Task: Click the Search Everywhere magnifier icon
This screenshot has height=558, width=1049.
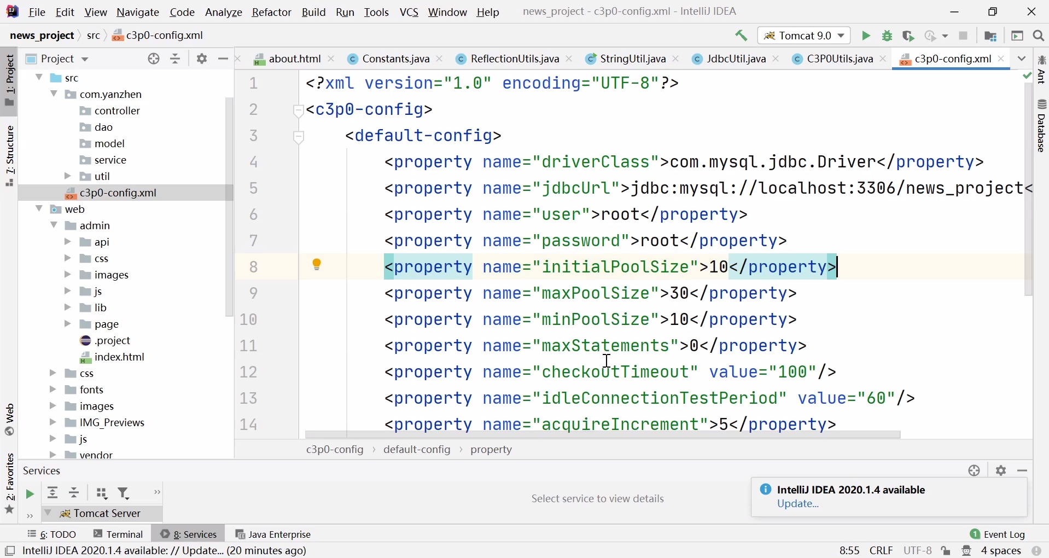Action: pyautogui.click(x=1039, y=36)
